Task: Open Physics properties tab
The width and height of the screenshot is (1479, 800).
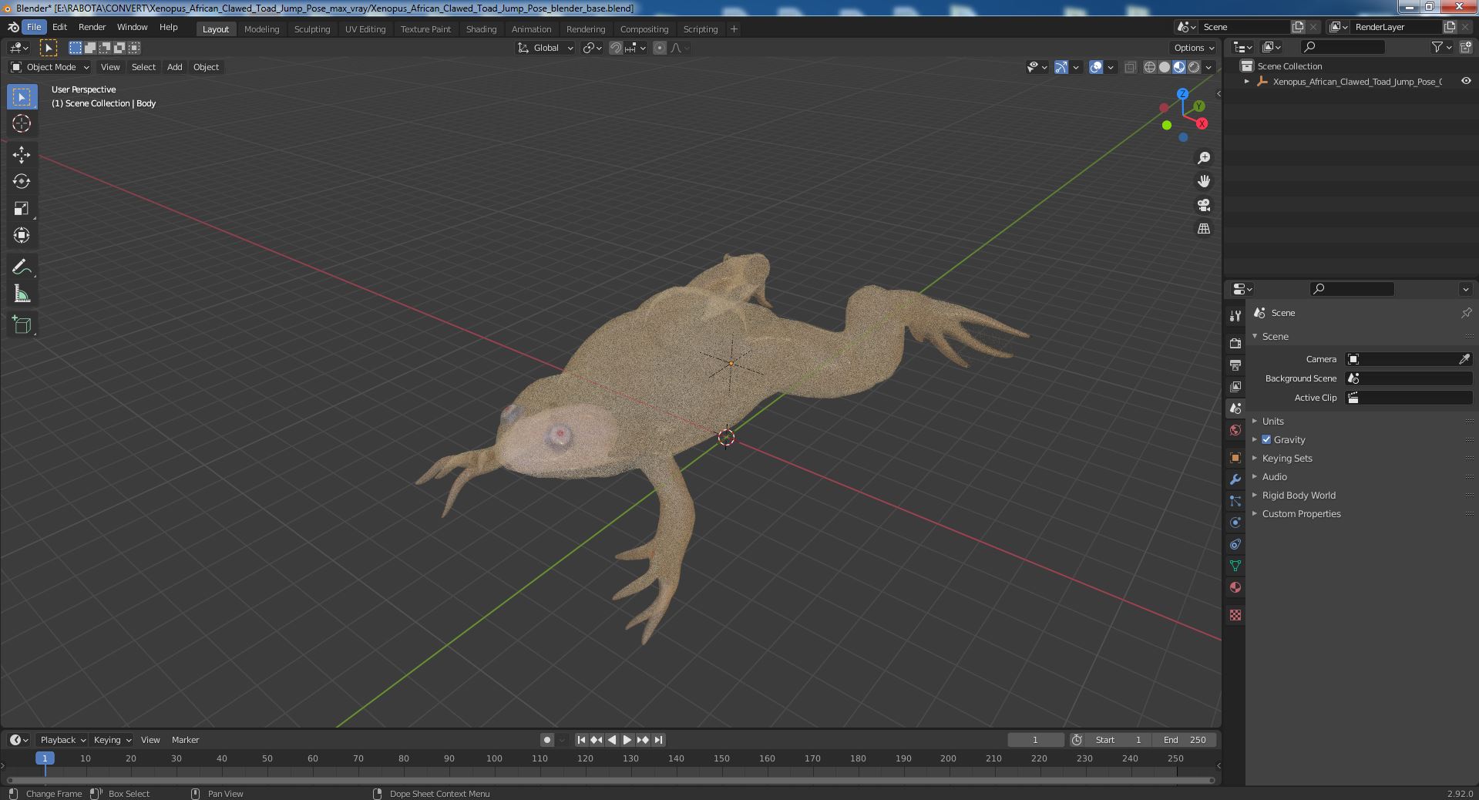Action: click(1235, 523)
